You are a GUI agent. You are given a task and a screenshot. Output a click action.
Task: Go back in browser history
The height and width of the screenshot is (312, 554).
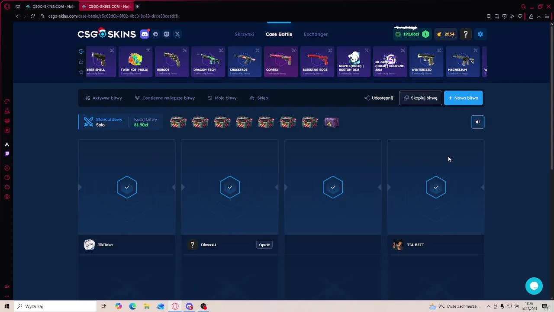(17, 16)
